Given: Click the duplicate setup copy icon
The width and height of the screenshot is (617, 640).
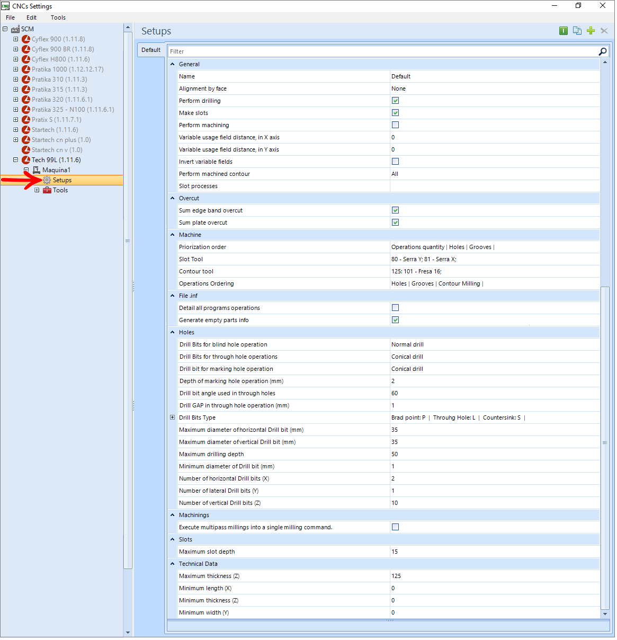Looking at the screenshot, I should pyautogui.click(x=577, y=31).
